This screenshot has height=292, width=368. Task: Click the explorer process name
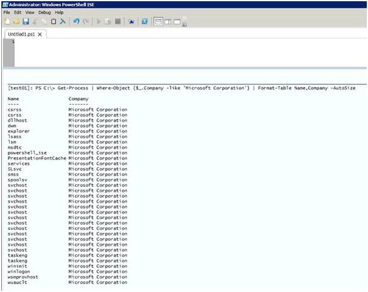point(18,132)
